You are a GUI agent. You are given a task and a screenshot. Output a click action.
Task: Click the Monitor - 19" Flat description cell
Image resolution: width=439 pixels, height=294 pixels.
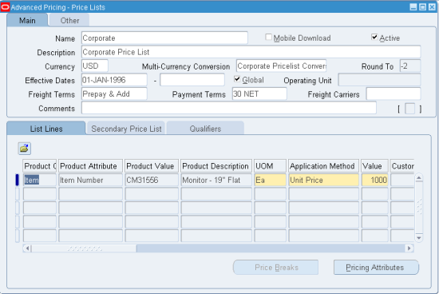[x=216, y=180]
